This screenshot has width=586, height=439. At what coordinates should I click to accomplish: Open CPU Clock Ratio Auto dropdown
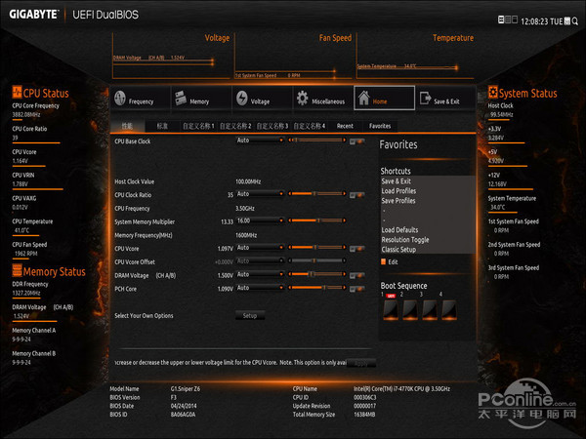click(260, 194)
